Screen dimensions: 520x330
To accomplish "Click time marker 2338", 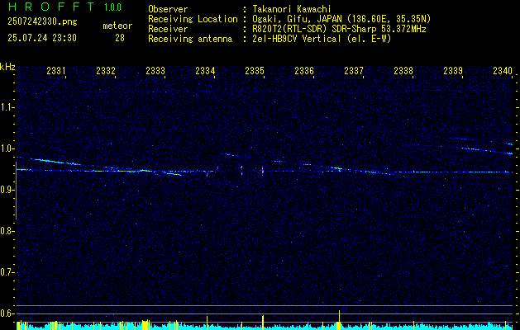I will 403,70.
